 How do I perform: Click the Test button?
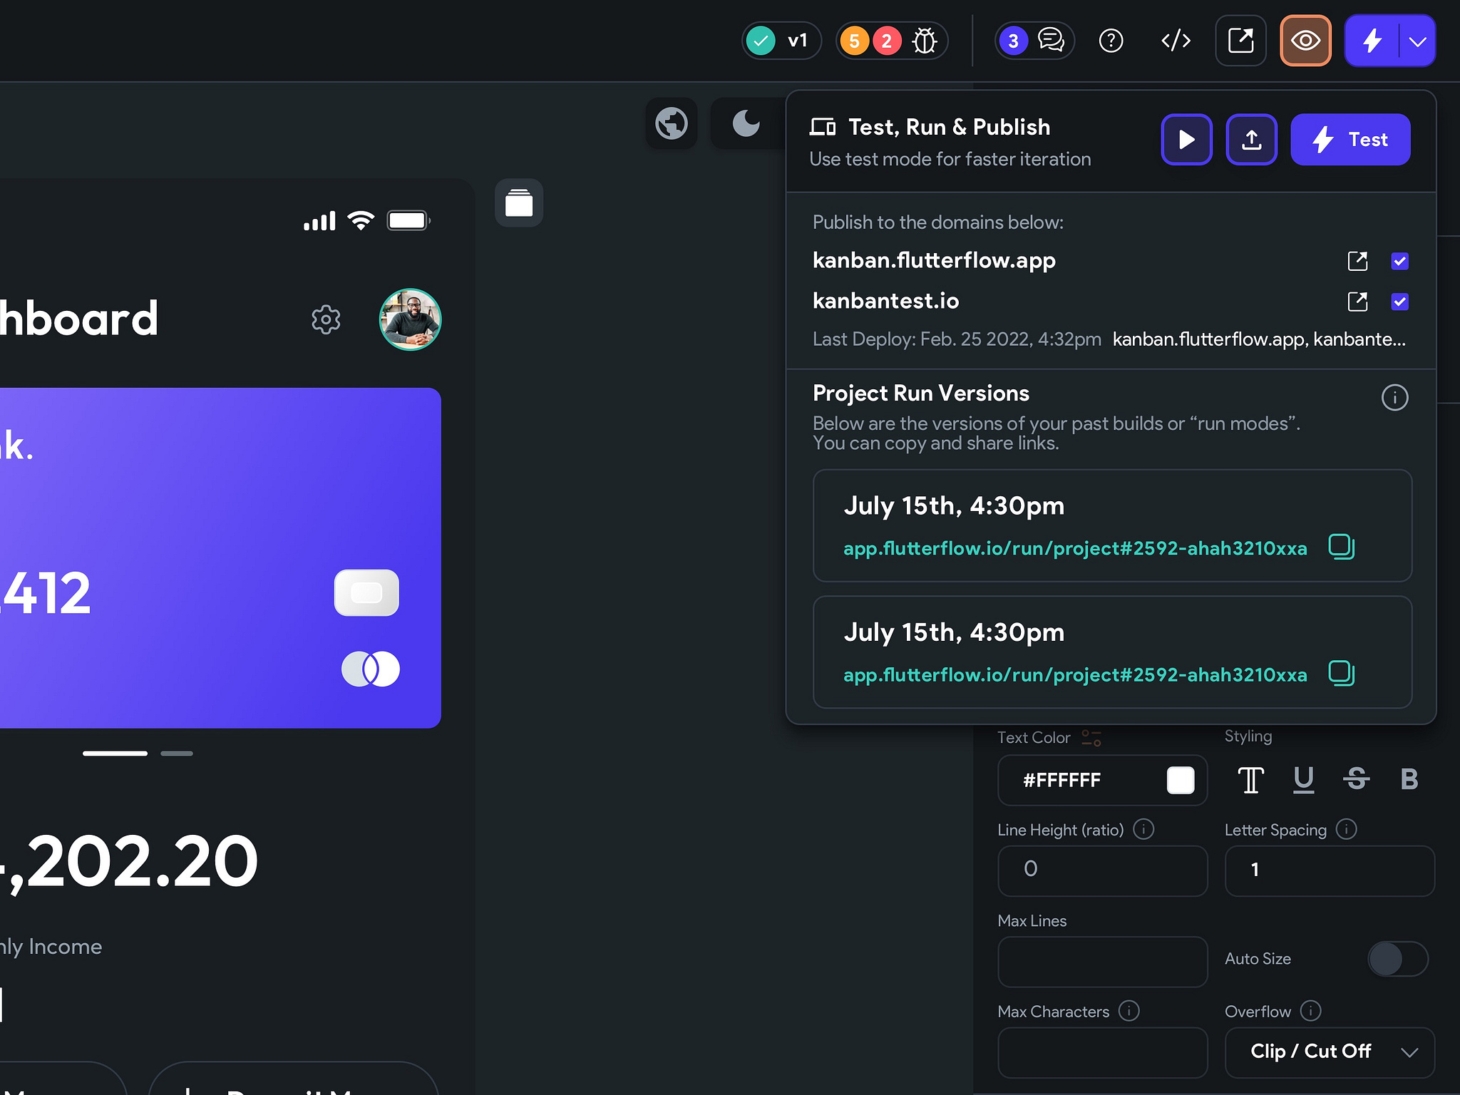(1350, 140)
